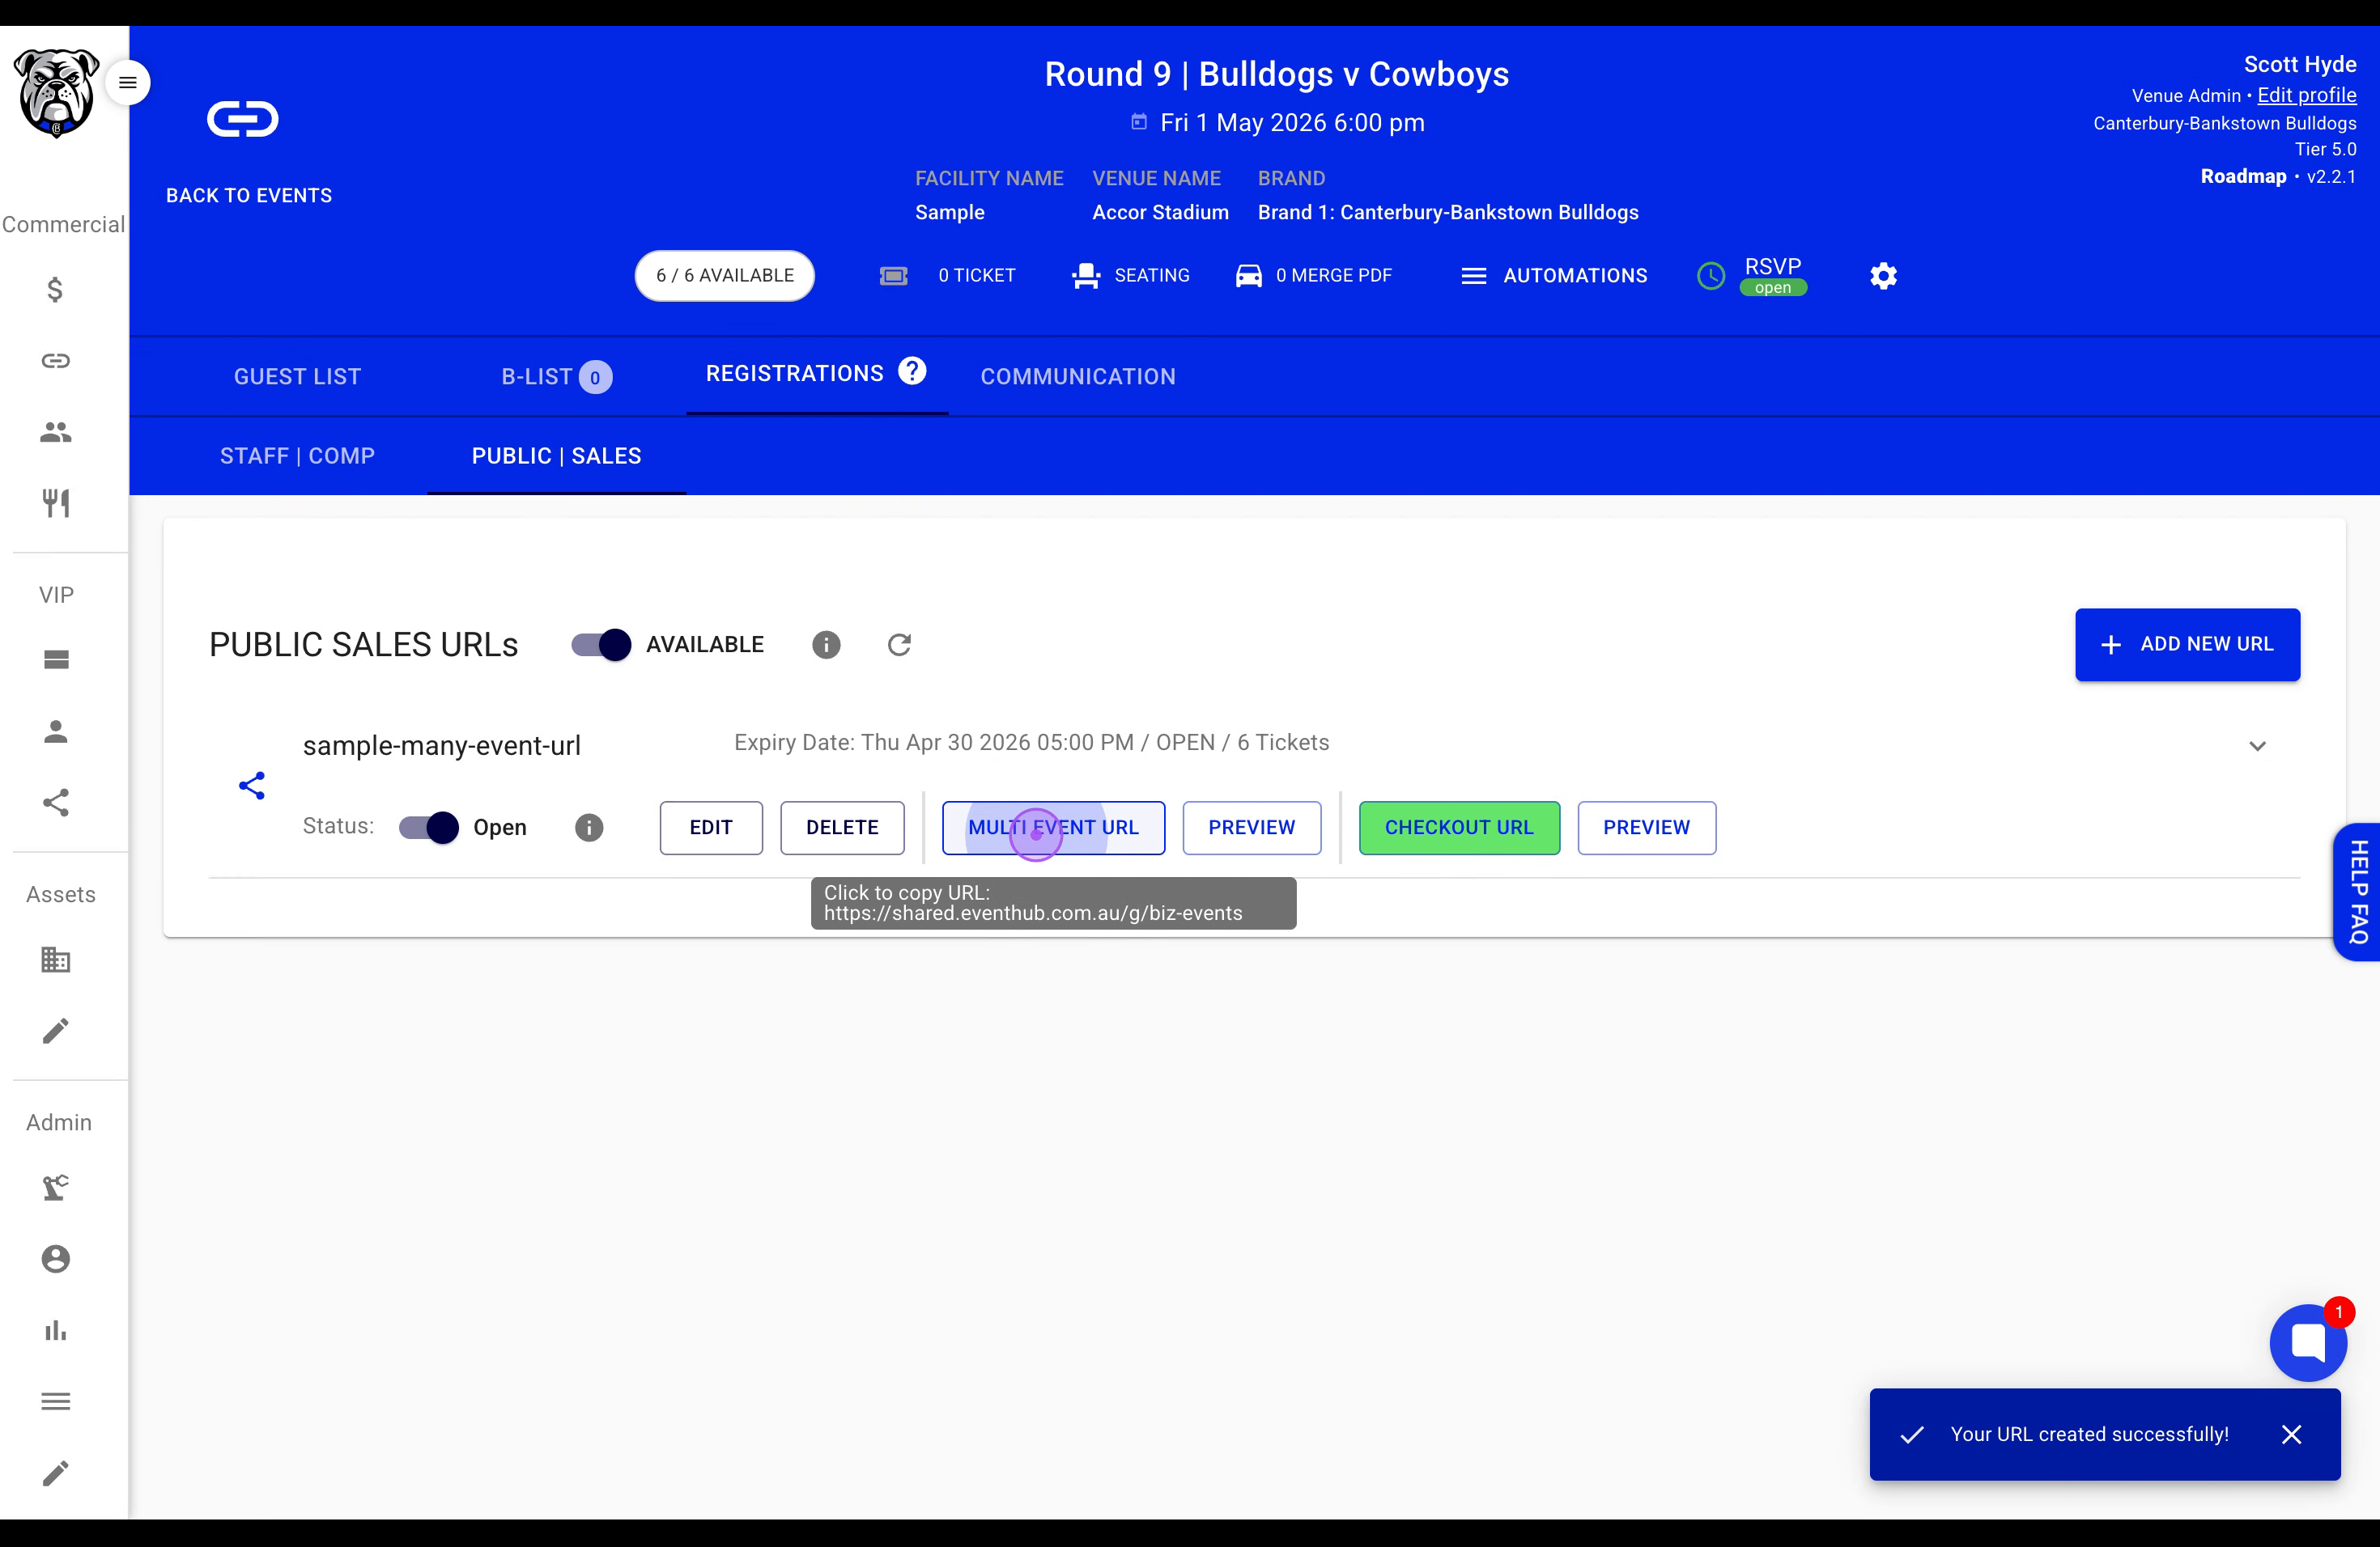This screenshot has height=1547, width=2380.
Task: Click PREVIEW next to MULTI EVENT URL
Action: (1252, 828)
